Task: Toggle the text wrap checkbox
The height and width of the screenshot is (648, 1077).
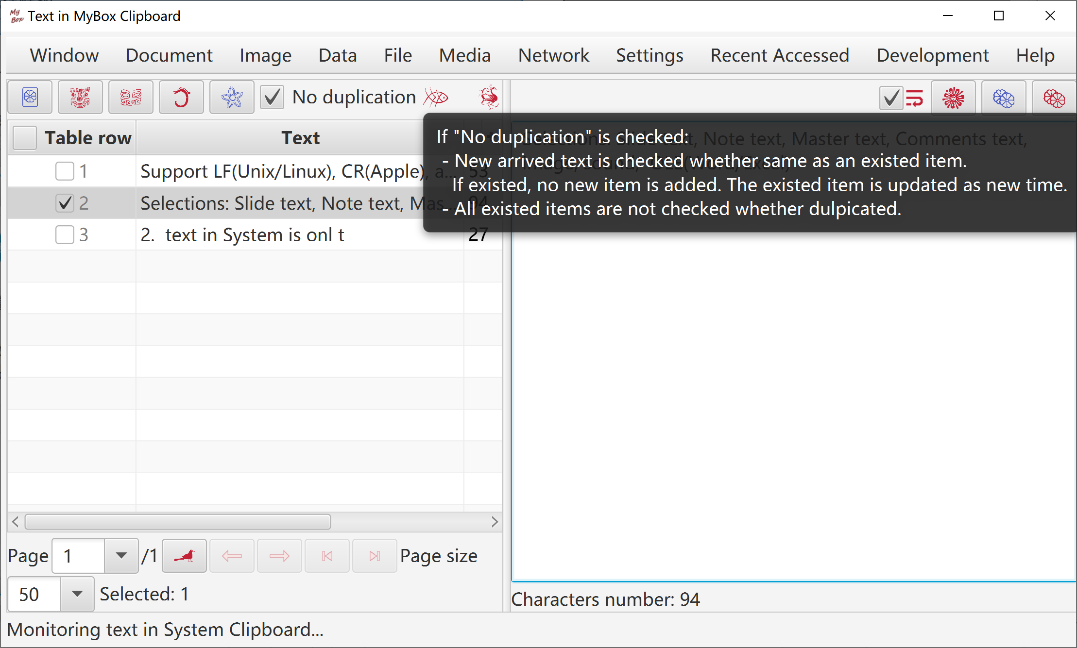Action: coord(891,98)
